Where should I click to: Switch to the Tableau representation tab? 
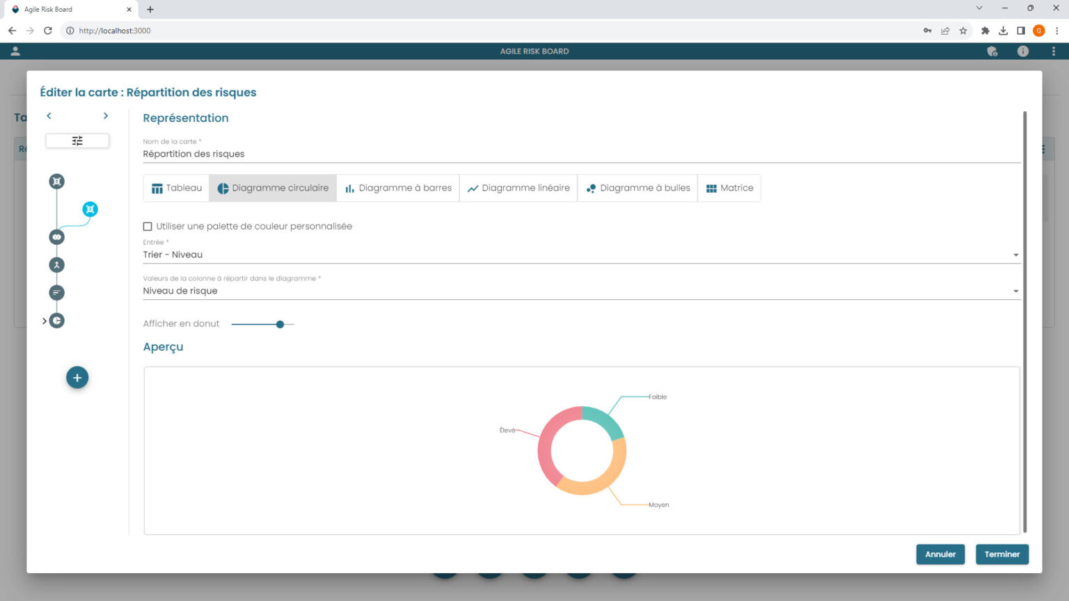175,188
